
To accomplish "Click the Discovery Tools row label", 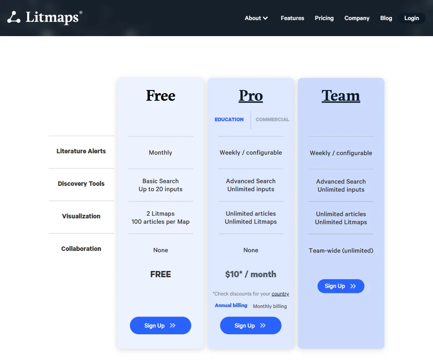I will [81, 184].
